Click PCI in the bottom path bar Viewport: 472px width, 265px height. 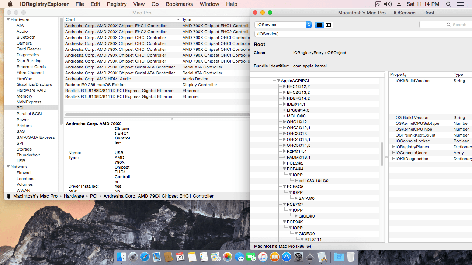coord(94,196)
